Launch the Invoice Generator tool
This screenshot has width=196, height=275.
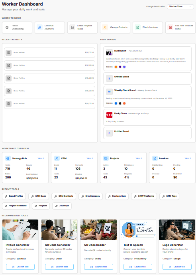click(20, 267)
